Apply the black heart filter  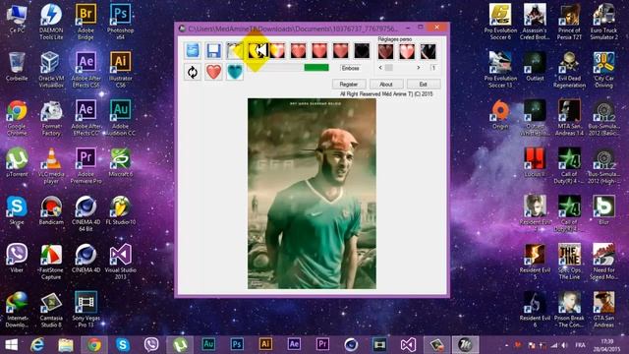[x=362, y=51]
